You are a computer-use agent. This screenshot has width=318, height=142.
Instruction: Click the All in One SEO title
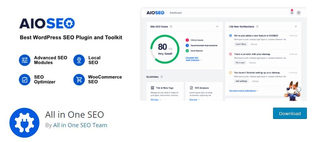tap(74, 115)
